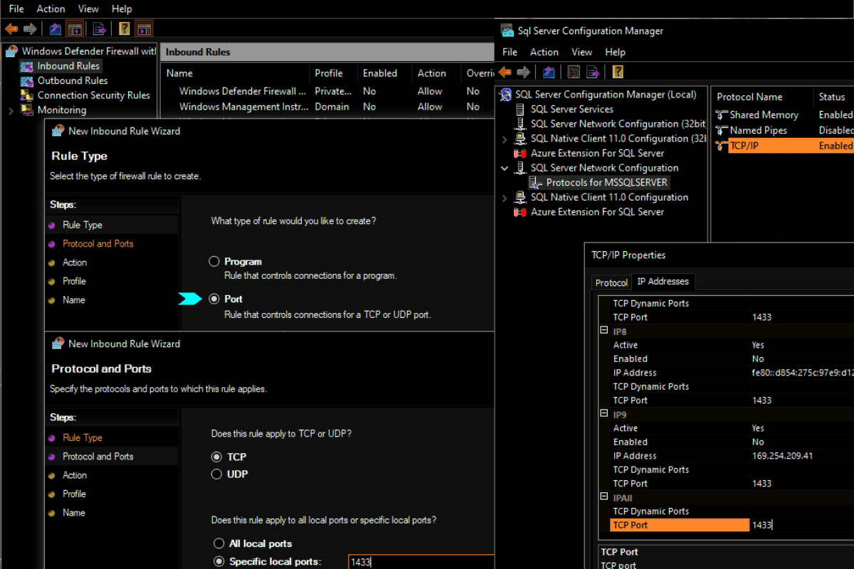Image resolution: width=854 pixels, height=569 pixels.
Task: Click the Up One Level icon in SQL toolbar
Action: coord(549,72)
